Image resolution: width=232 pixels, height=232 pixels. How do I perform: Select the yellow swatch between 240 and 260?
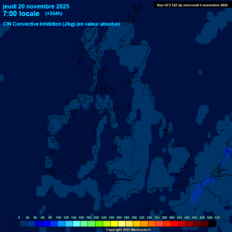(x=114, y=224)
